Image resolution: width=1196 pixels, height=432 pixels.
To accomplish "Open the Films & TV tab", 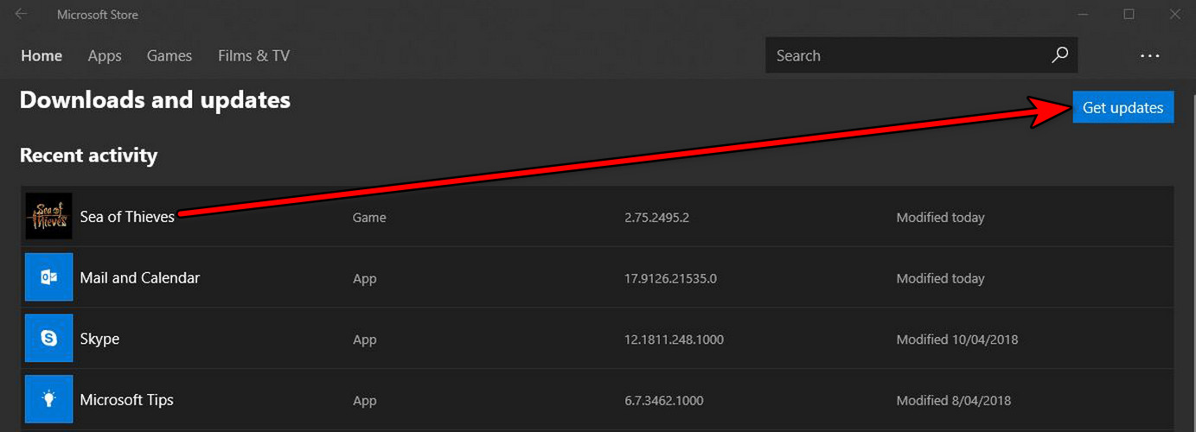I will click(x=253, y=55).
